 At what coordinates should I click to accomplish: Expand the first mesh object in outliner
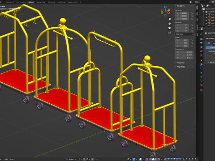coord(206,15)
